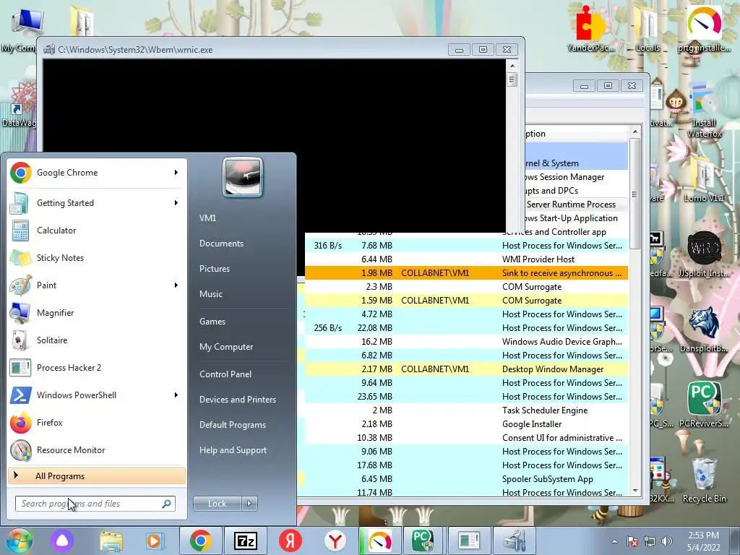Open the purple Alice assistant taskbar icon
The width and height of the screenshot is (740, 555).
(62, 541)
